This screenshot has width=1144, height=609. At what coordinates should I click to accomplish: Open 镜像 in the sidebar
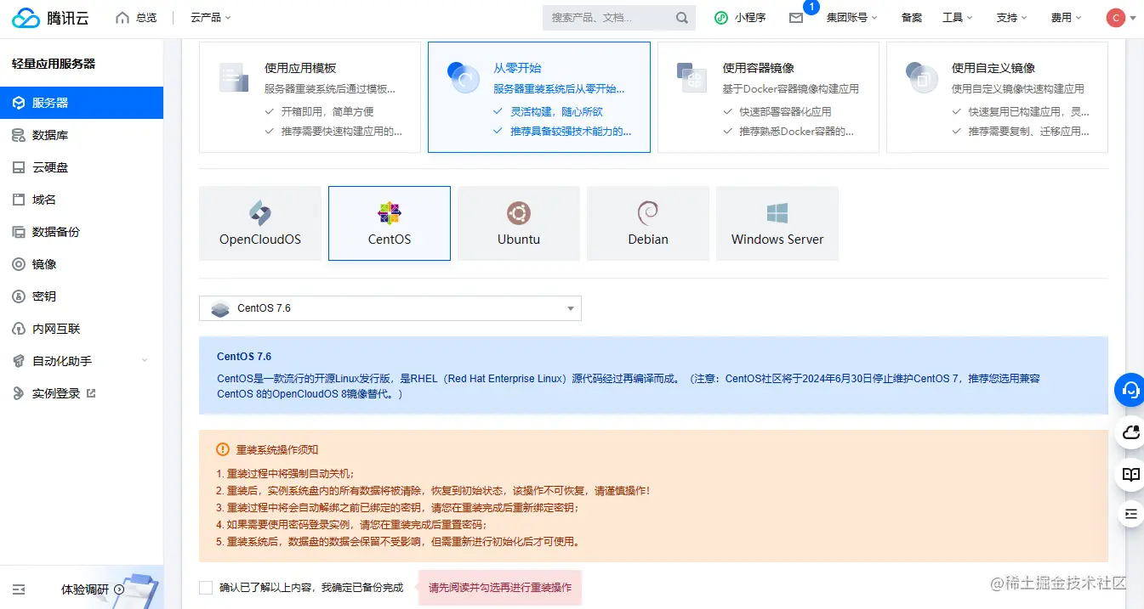point(82,264)
